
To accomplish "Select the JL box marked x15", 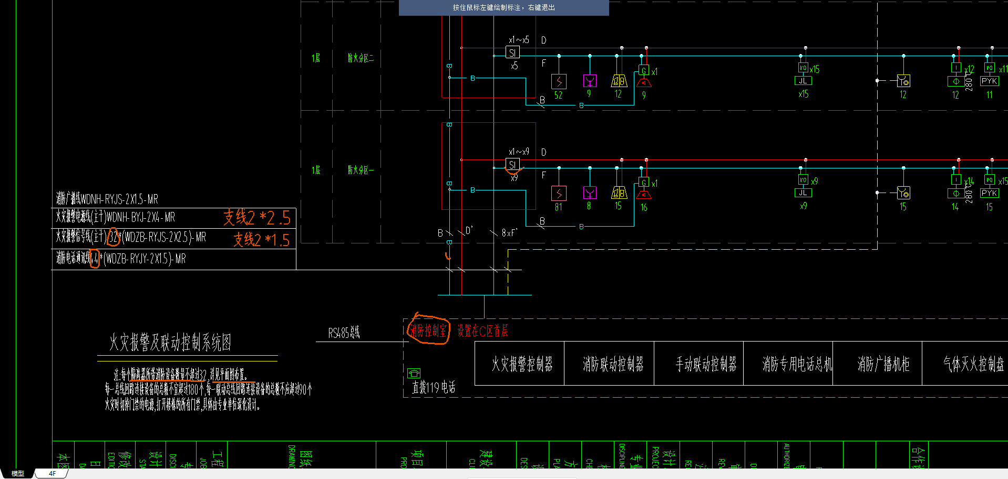I will 803,81.
